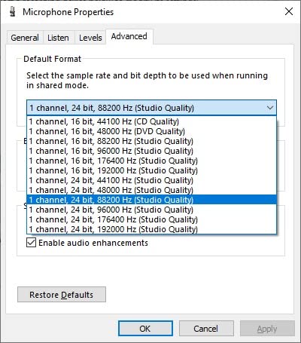Select 1 channel, 16 bit, 96000 Hz option

(151, 151)
